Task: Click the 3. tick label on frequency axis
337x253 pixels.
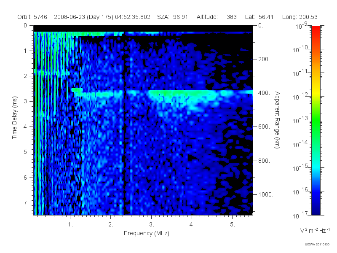Action: pyautogui.click(x=152, y=225)
